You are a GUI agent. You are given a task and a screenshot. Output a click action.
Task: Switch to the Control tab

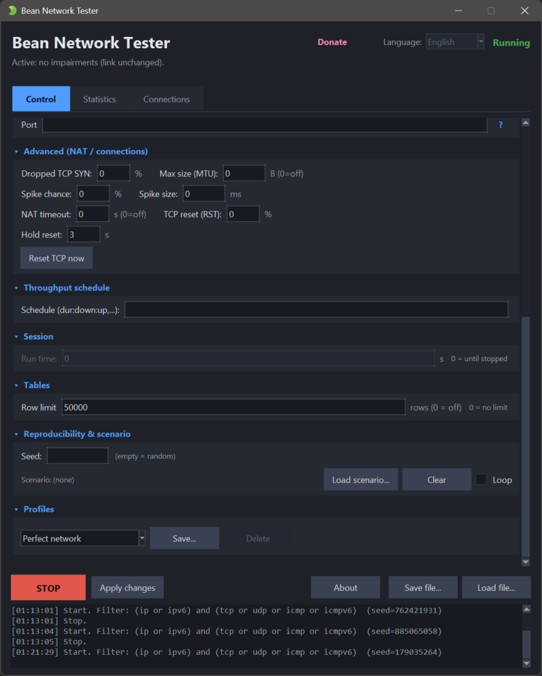[x=41, y=99]
